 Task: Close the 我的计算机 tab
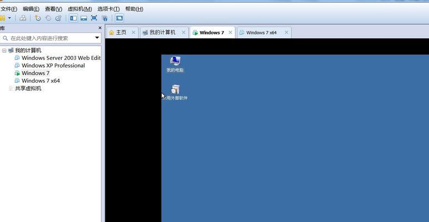[184, 33]
